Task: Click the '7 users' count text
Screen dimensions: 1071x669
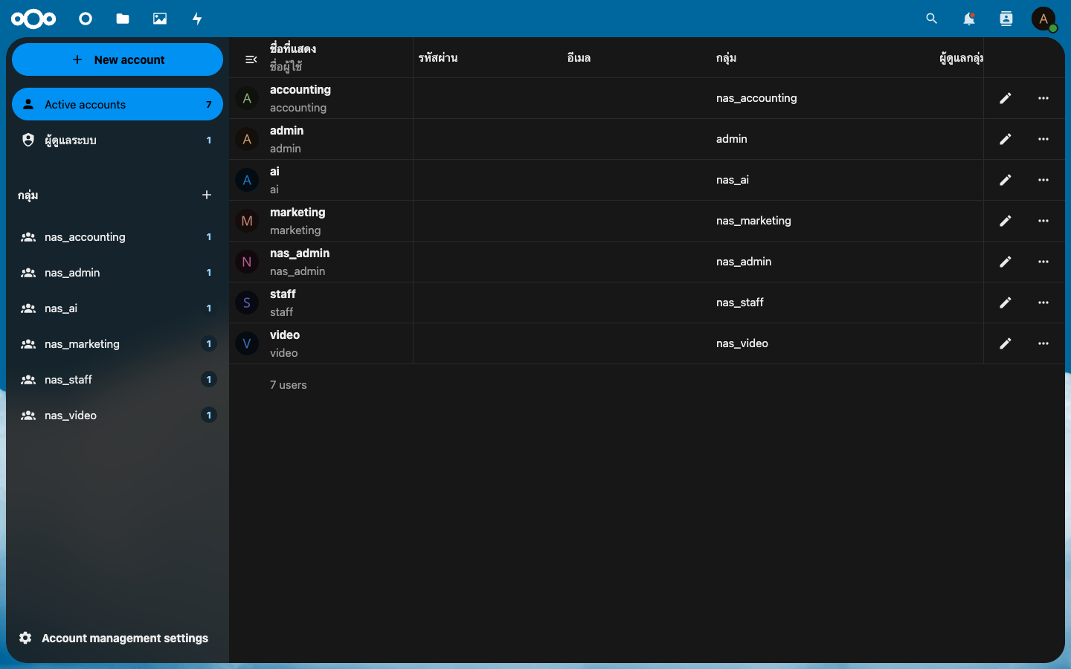Action: (289, 385)
